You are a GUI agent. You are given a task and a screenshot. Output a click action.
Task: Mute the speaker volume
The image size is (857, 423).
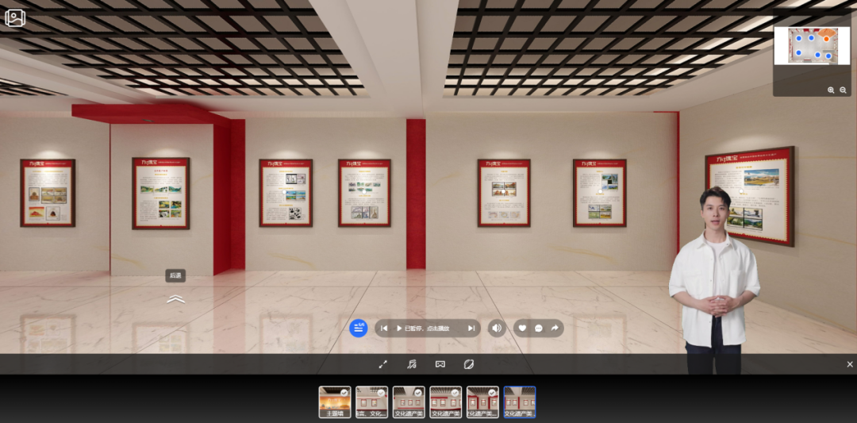(x=496, y=328)
